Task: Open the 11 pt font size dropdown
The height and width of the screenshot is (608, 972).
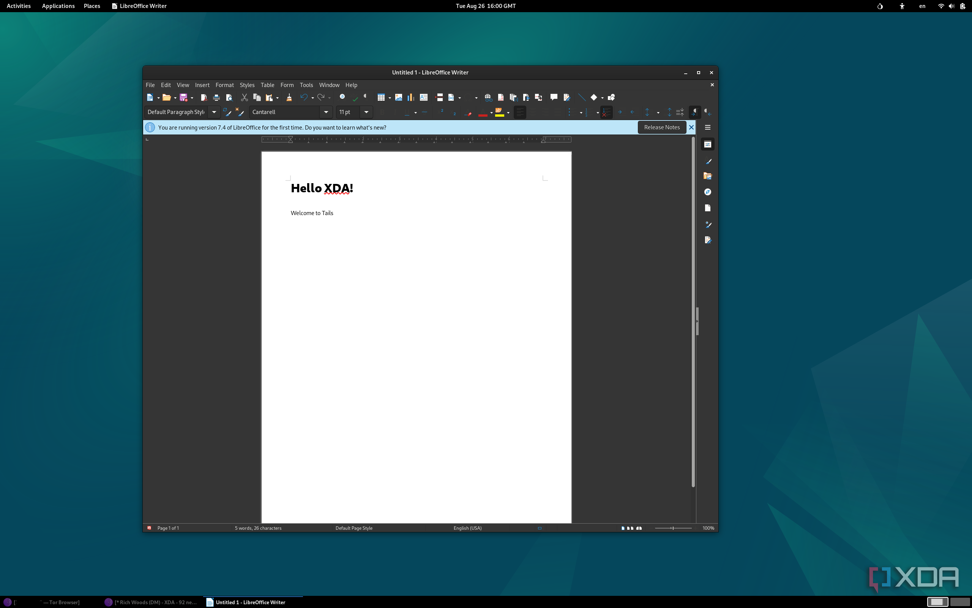Action: 366,112
